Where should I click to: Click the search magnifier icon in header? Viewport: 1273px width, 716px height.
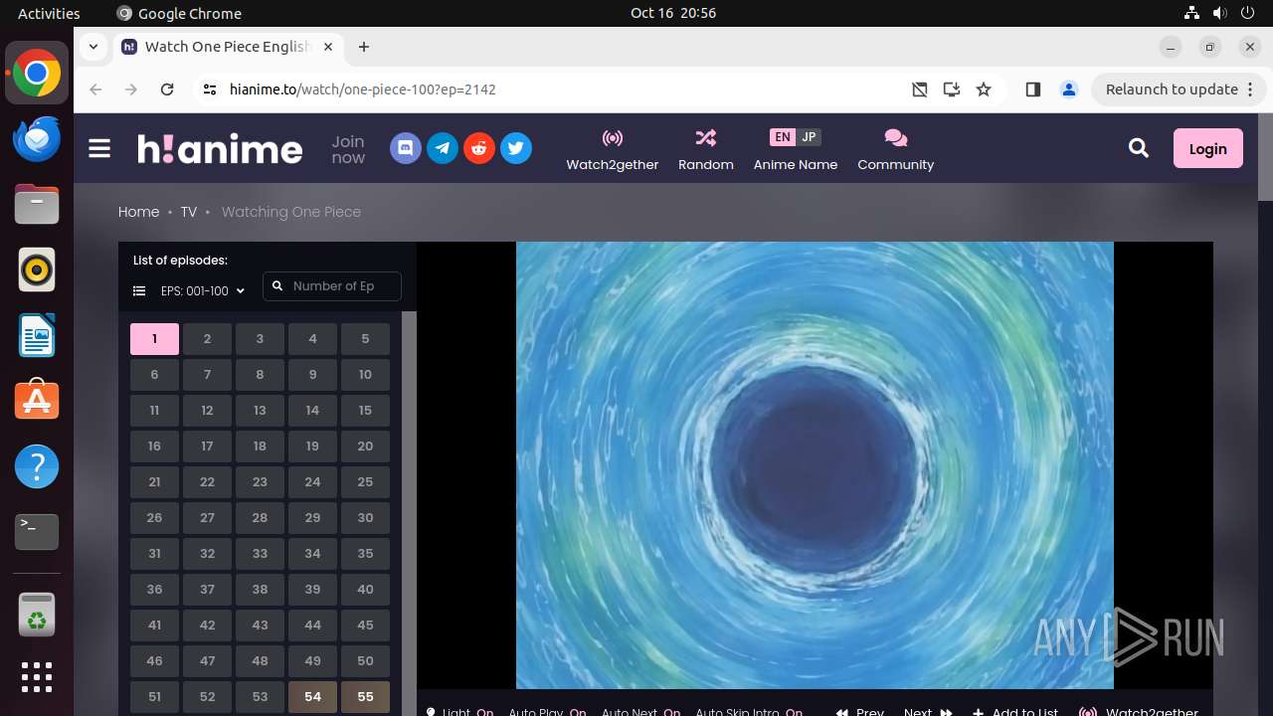(x=1139, y=148)
